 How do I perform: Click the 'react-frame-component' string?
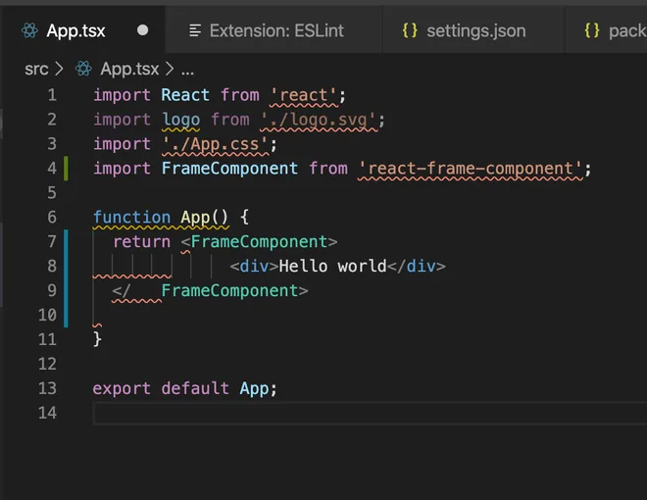pyautogui.click(x=471, y=169)
